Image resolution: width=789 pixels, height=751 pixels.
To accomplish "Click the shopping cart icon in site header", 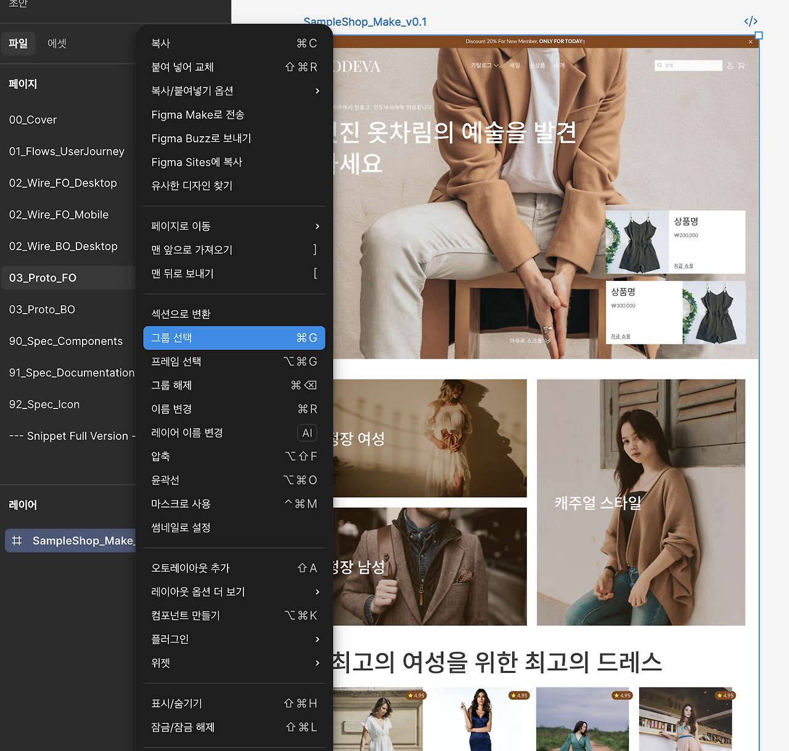I will pyautogui.click(x=742, y=65).
